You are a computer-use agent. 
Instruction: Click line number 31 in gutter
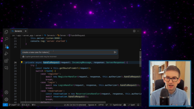pyautogui.click(x=15, y=77)
